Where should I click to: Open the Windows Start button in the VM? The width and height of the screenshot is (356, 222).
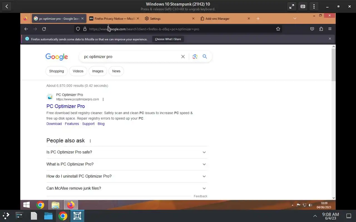pyautogui.click(x=26, y=205)
